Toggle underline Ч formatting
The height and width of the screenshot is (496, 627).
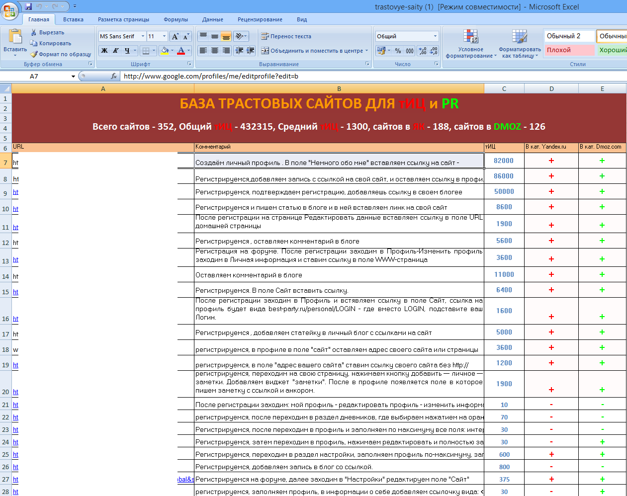[x=127, y=51]
